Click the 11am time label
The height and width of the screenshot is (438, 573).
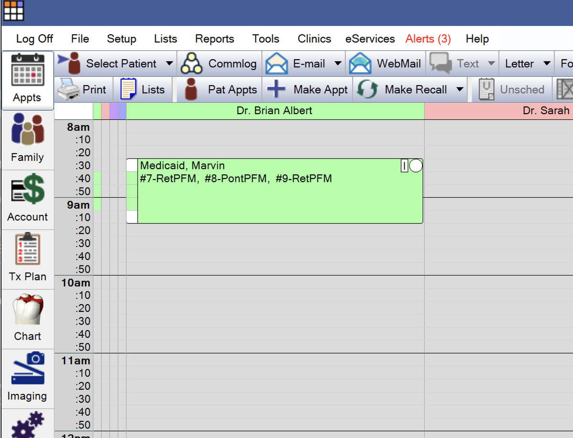tap(75, 361)
